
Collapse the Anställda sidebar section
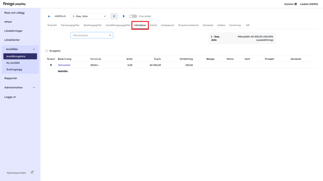point(34,49)
